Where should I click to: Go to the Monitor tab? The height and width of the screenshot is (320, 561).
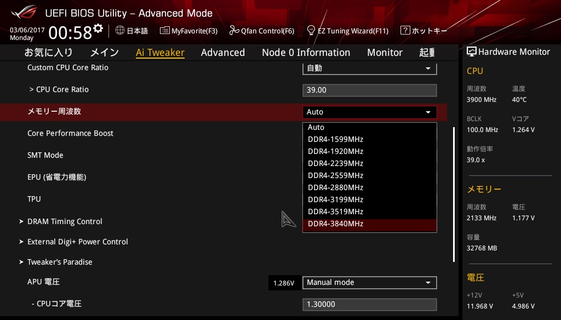coord(385,53)
